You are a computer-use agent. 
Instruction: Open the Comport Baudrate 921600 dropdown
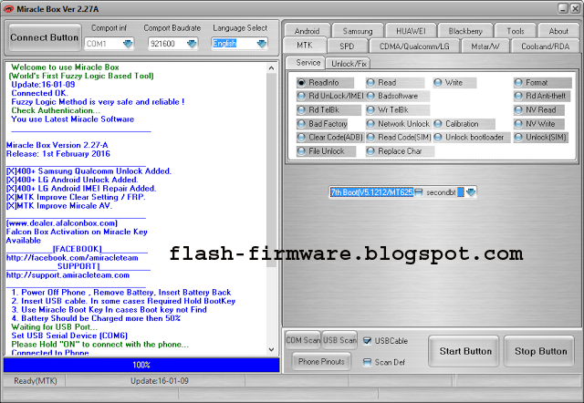click(x=192, y=44)
